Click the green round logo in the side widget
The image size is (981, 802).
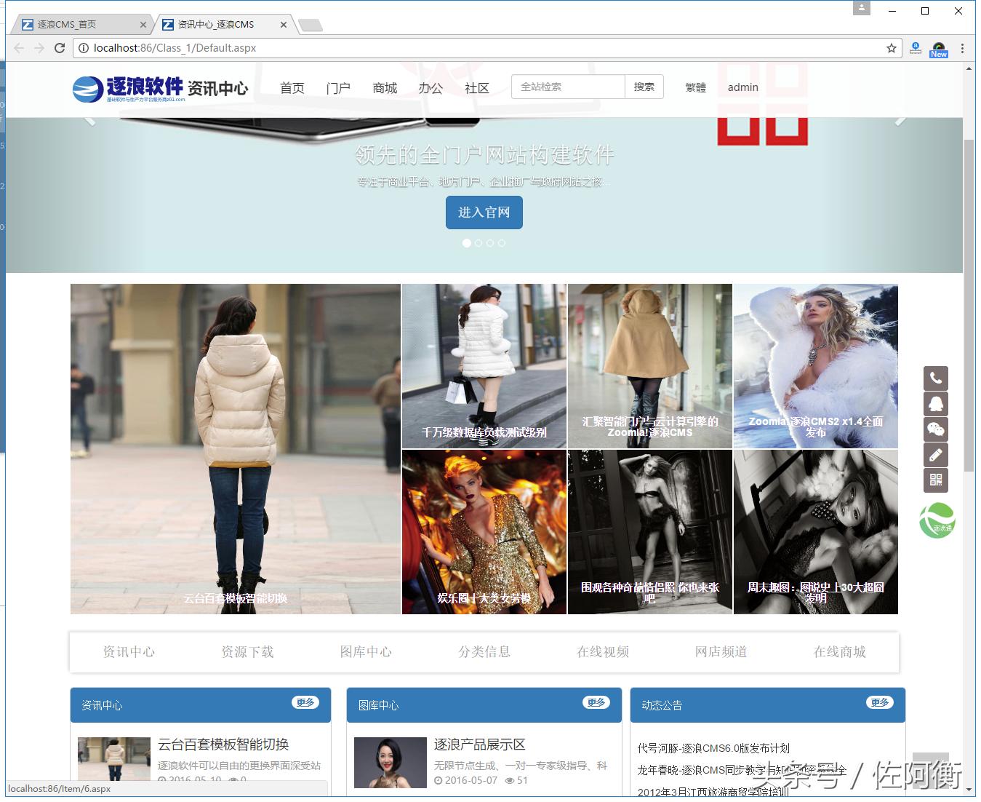(937, 520)
